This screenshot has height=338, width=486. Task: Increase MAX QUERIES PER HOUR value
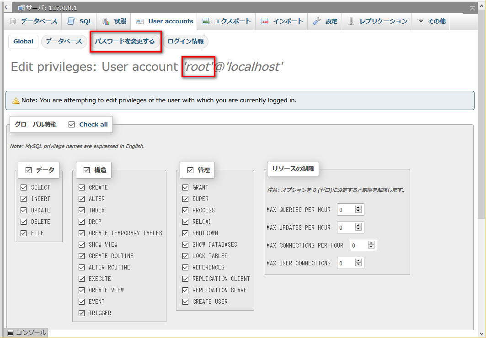(358, 208)
